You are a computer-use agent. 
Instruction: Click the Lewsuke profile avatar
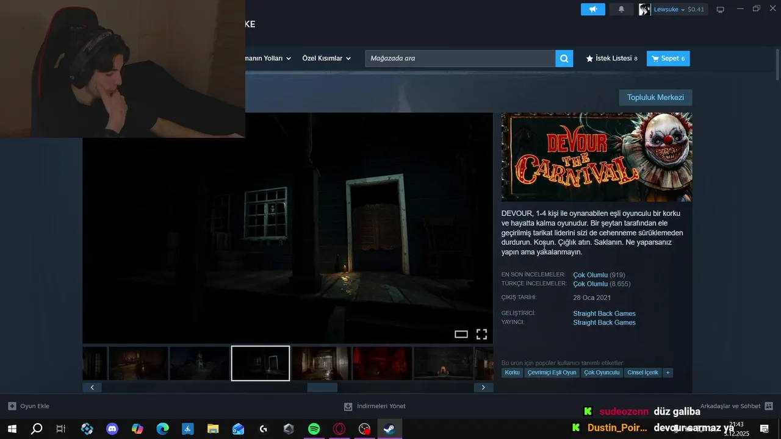tap(645, 9)
